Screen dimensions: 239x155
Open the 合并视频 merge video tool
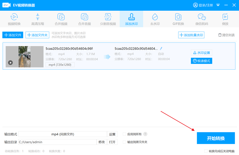[x=61, y=19]
